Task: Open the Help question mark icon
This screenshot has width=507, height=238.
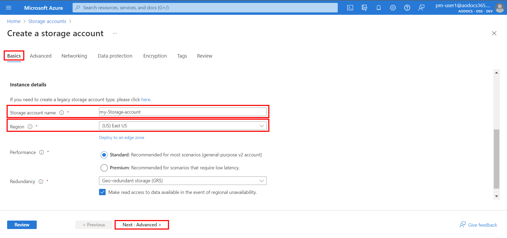Action: (407, 8)
